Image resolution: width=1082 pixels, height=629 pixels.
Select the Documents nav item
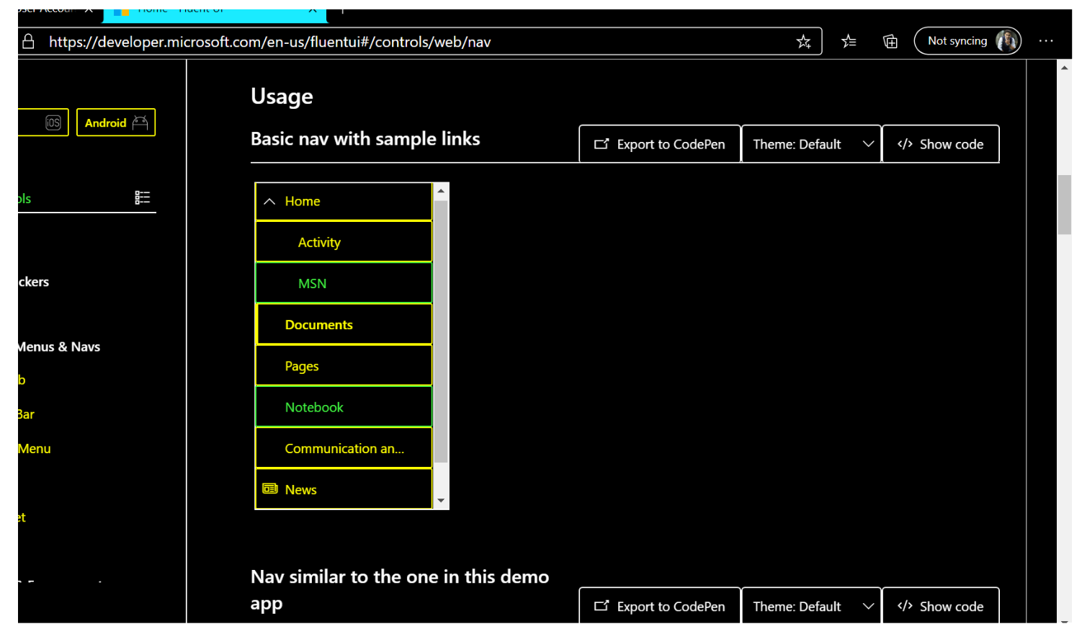344,324
